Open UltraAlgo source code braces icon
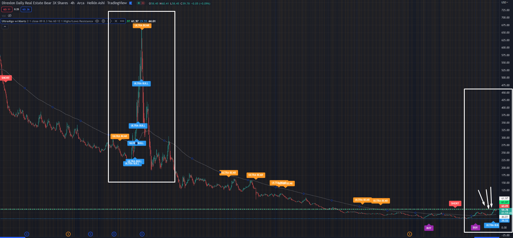 (110, 21)
